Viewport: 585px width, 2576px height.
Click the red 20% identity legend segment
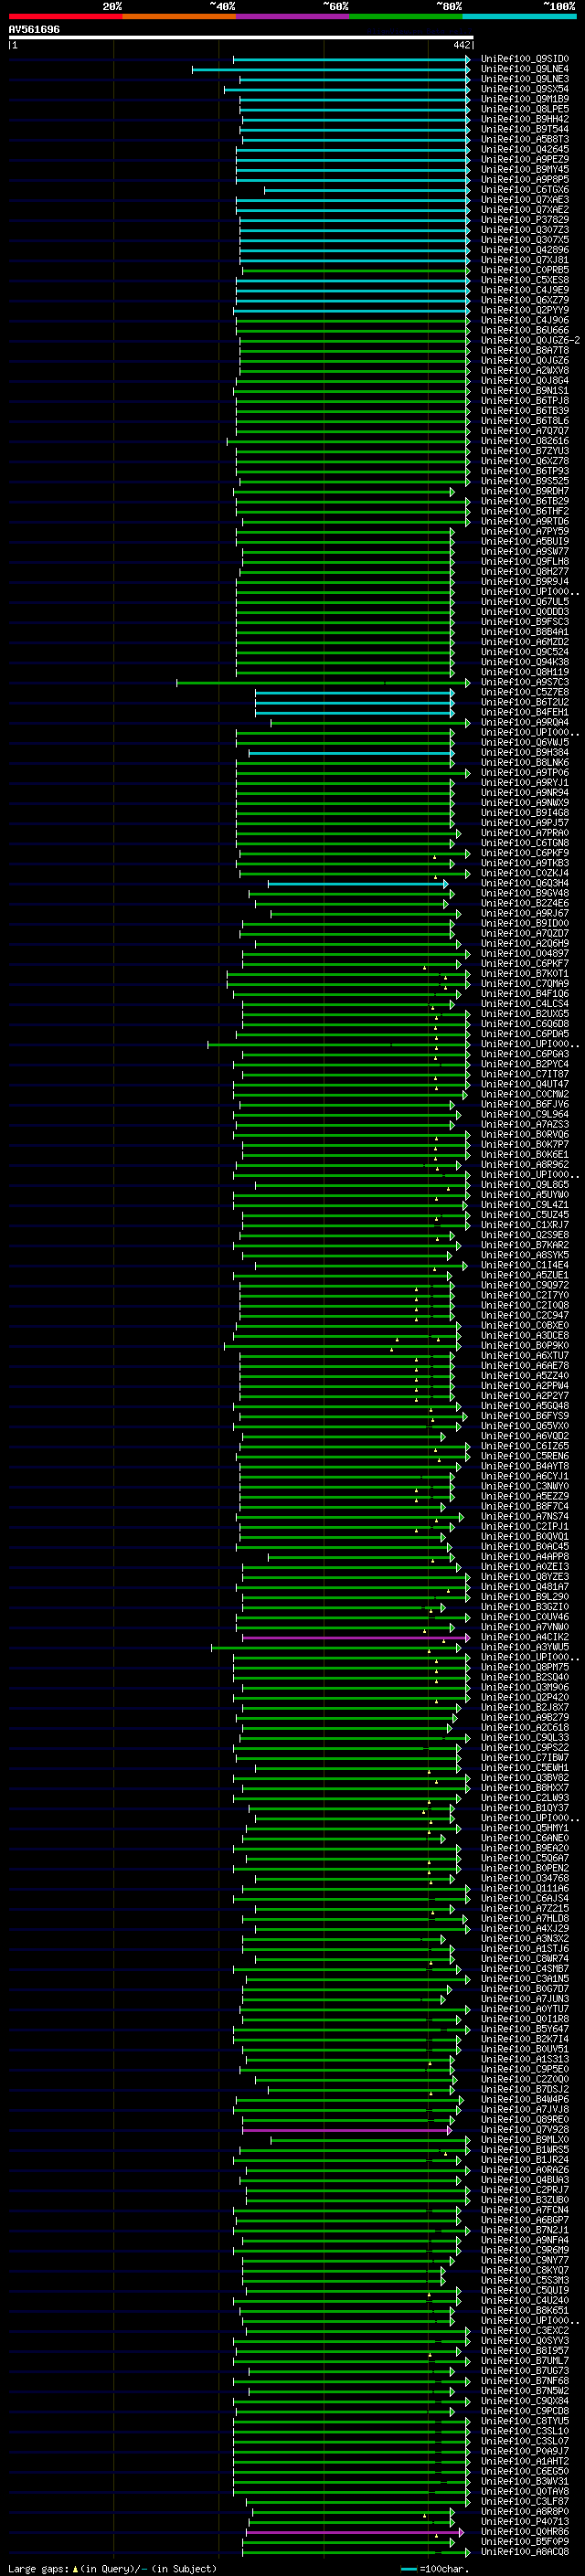tap(65, 16)
